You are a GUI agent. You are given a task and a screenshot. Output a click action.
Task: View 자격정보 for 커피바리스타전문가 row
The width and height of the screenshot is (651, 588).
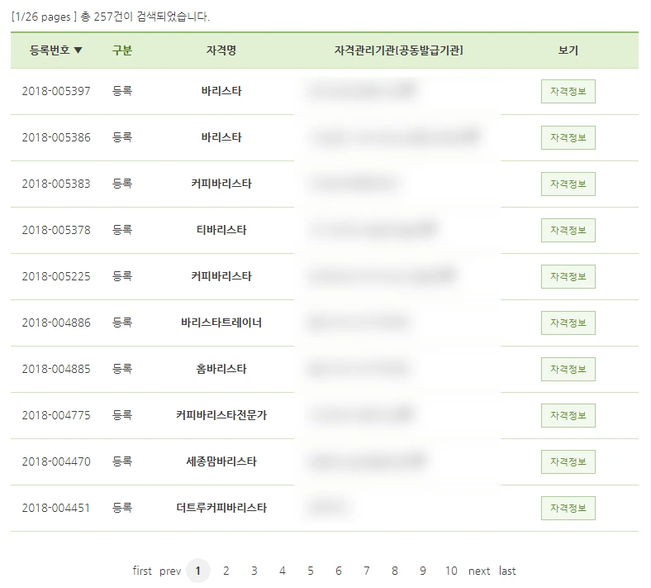tap(568, 415)
